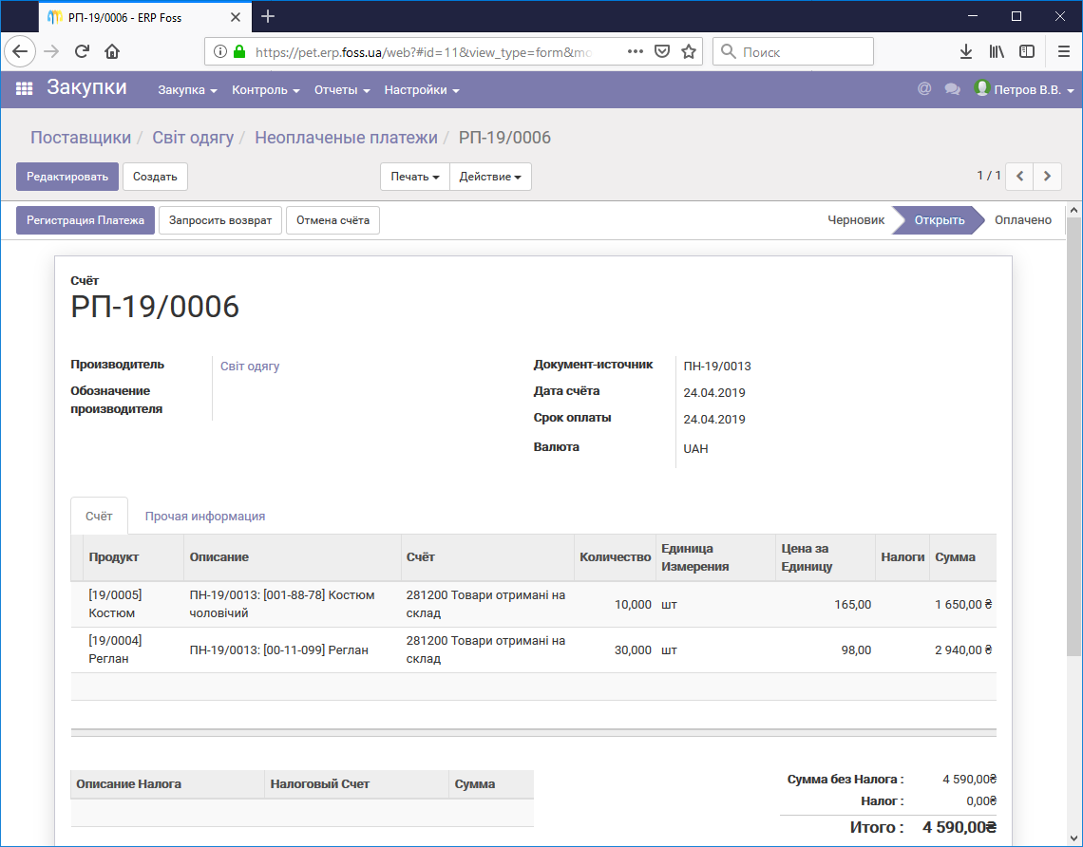Click the 1 650,00 ₴ amount cell
The image size is (1083, 847).
(962, 604)
